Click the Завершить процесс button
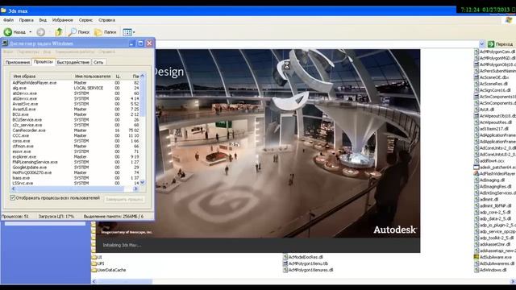Viewport: 516px width, 290px height. coord(124,199)
